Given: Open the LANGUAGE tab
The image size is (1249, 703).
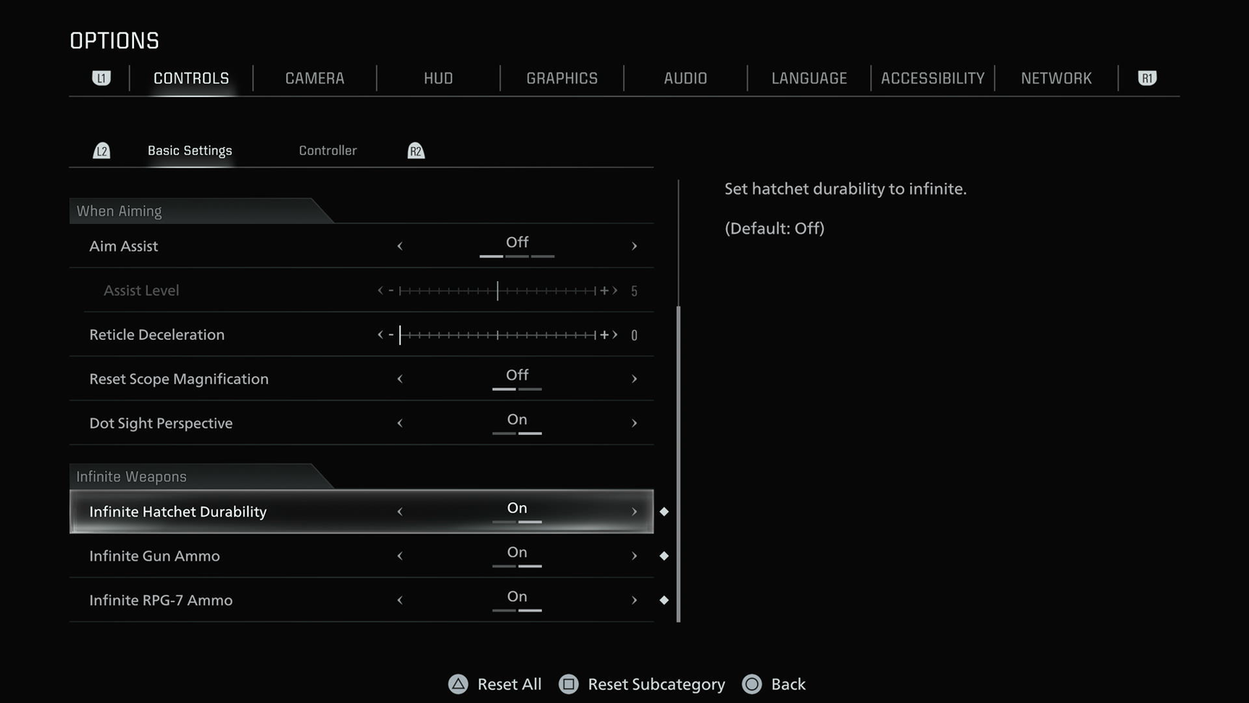Looking at the screenshot, I should point(809,78).
